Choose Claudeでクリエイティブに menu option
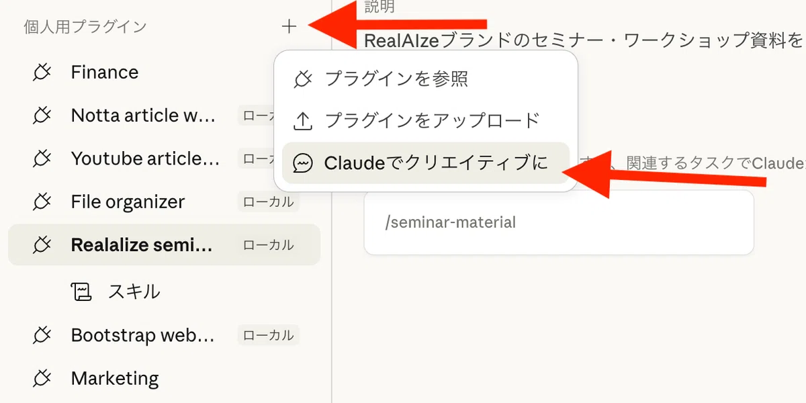 click(426, 163)
